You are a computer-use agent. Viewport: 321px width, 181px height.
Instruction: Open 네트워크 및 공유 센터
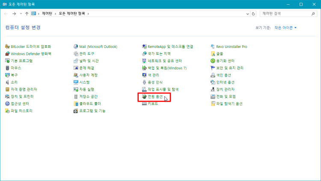[x=164, y=61]
